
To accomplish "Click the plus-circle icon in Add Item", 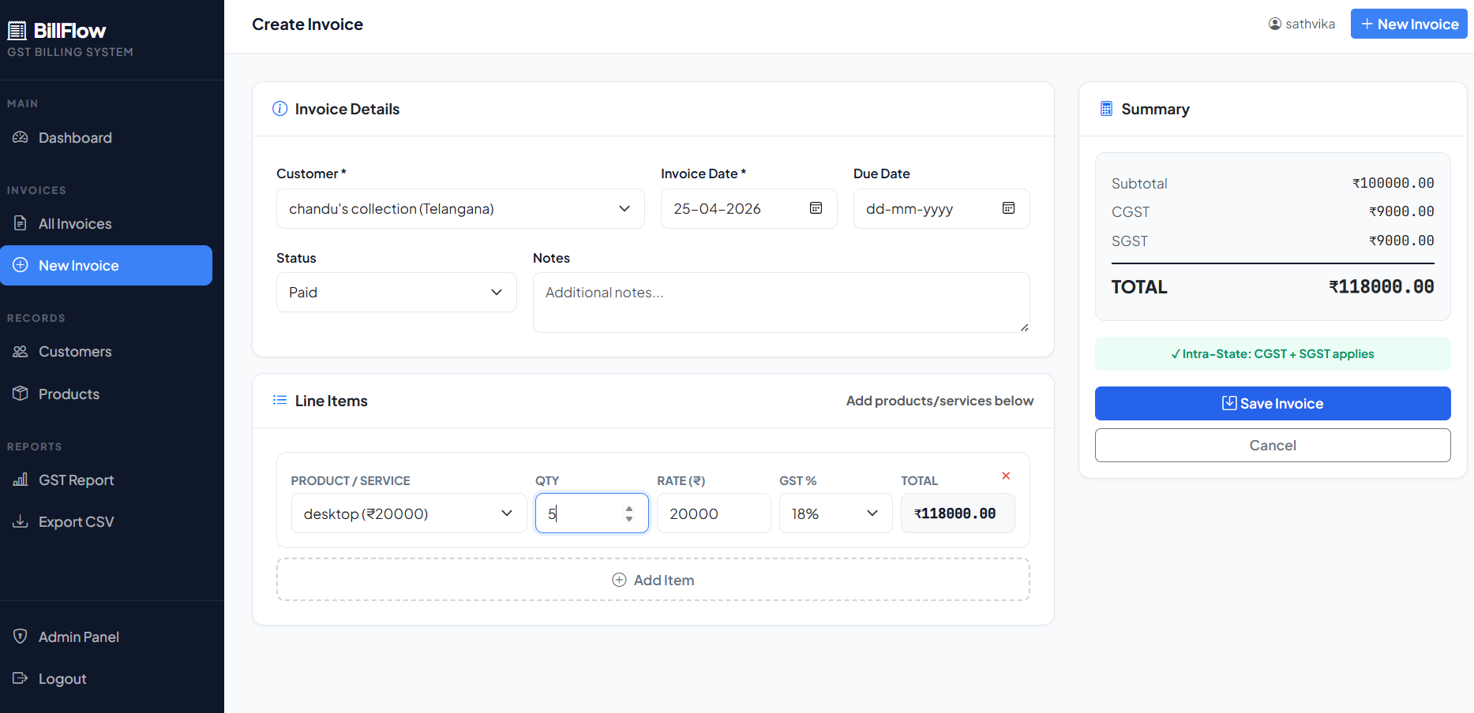I will [620, 580].
